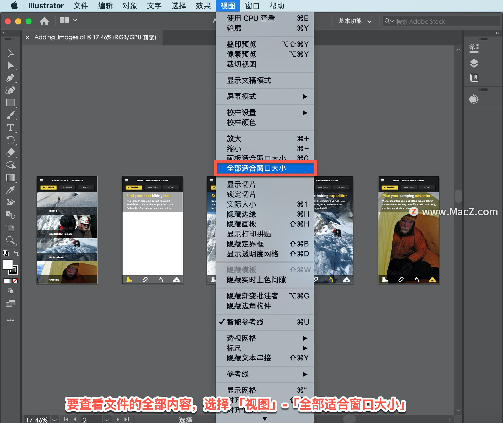Viewport: 503px width, 423px height.
Task: Choose 显示文稿模式
Action: point(265,80)
